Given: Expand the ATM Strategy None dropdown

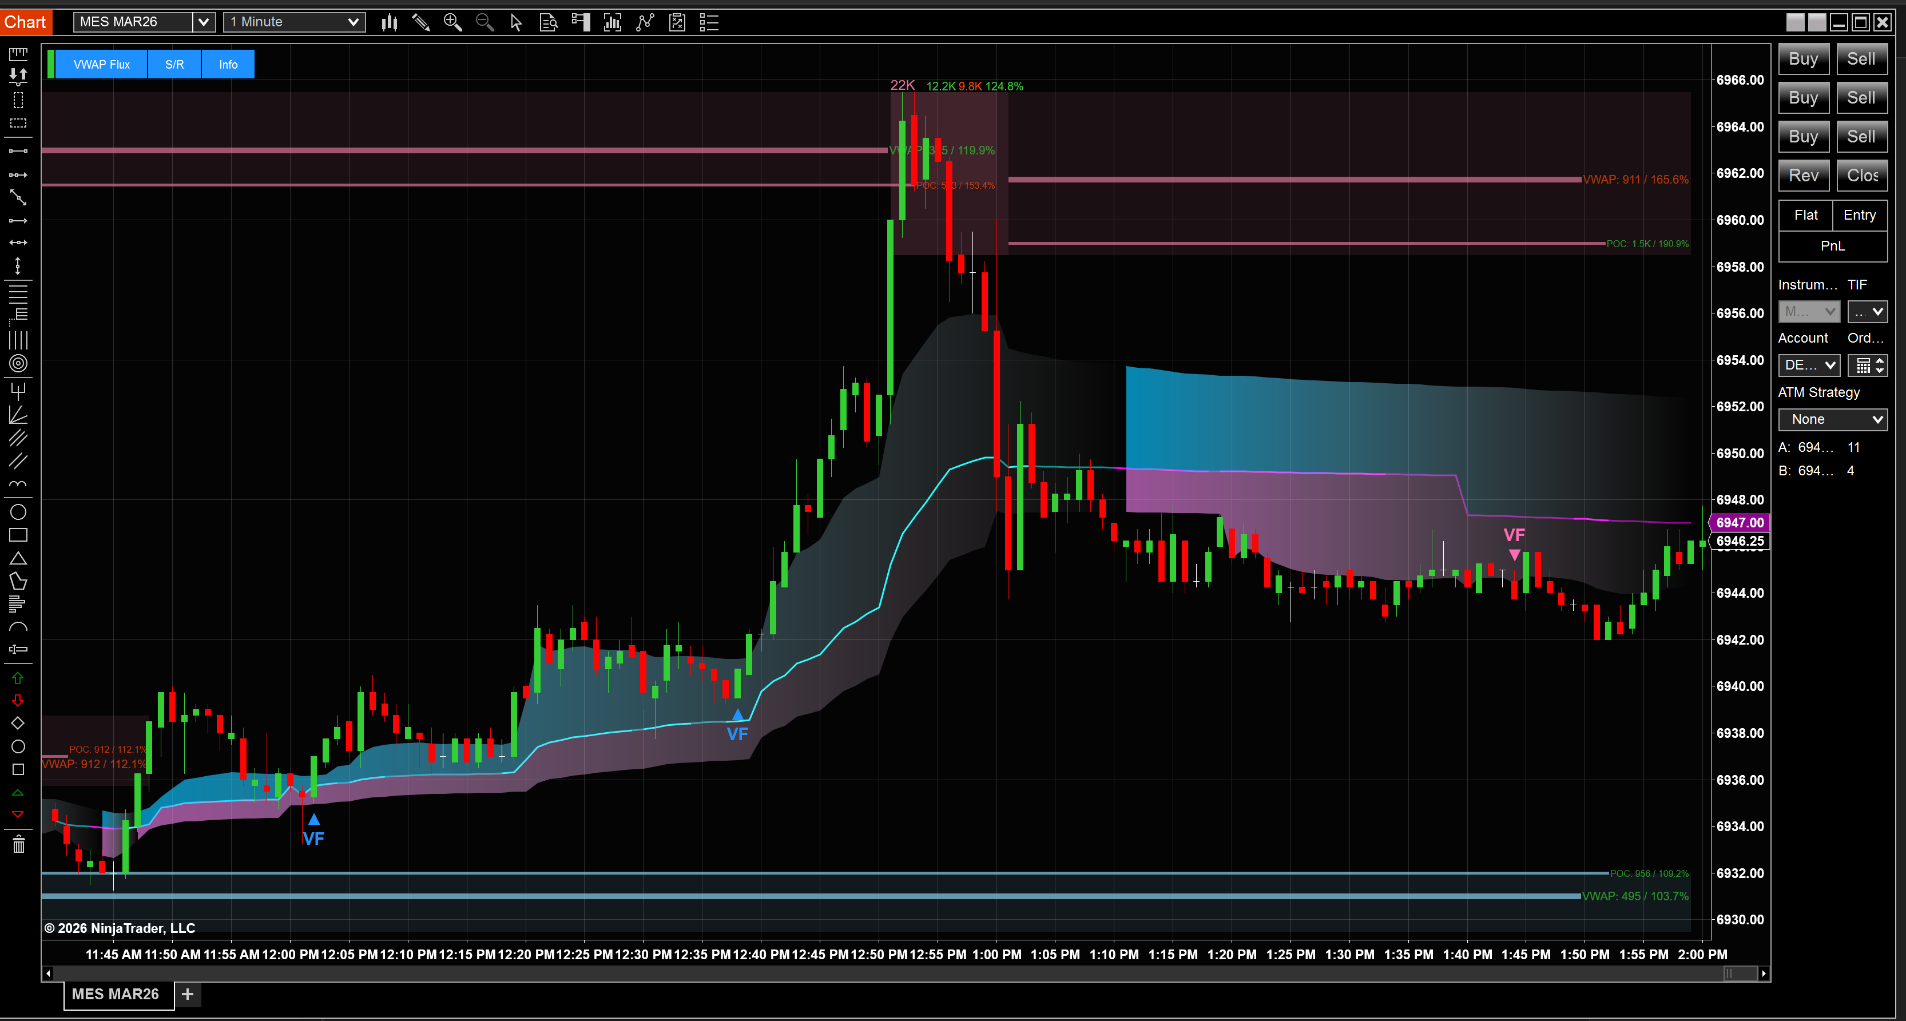Looking at the screenshot, I should [1832, 419].
